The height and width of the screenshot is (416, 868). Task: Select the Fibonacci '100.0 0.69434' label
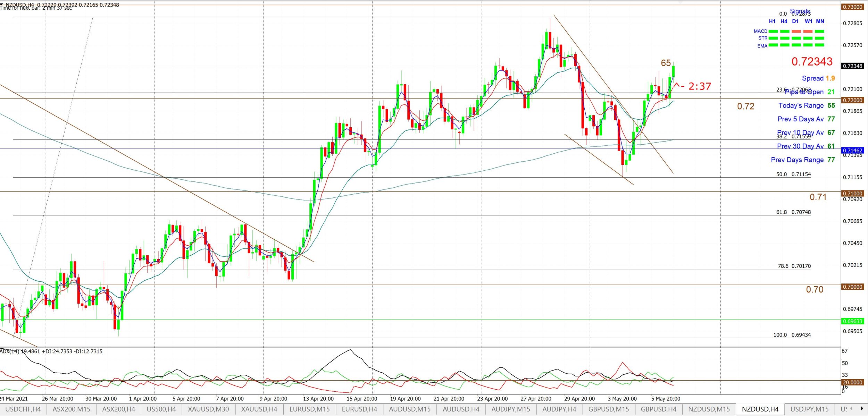click(792, 335)
